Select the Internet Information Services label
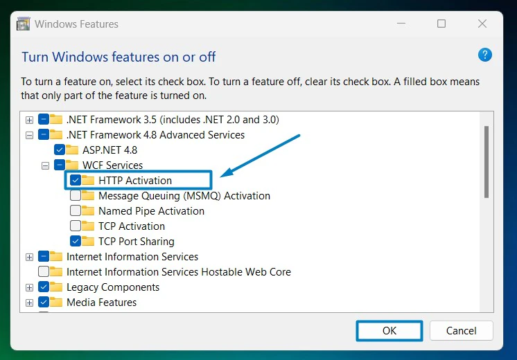Image resolution: width=517 pixels, height=360 pixels. pyautogui.click(x=132, y=257)
